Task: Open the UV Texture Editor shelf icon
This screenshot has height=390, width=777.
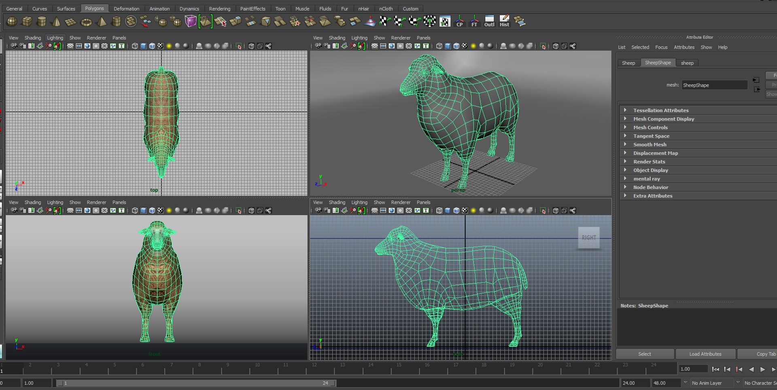Action: coord(445,21)
